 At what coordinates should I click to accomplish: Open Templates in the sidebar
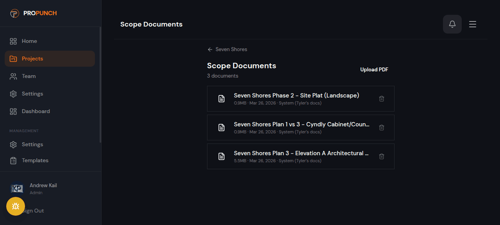coord(50,160)
